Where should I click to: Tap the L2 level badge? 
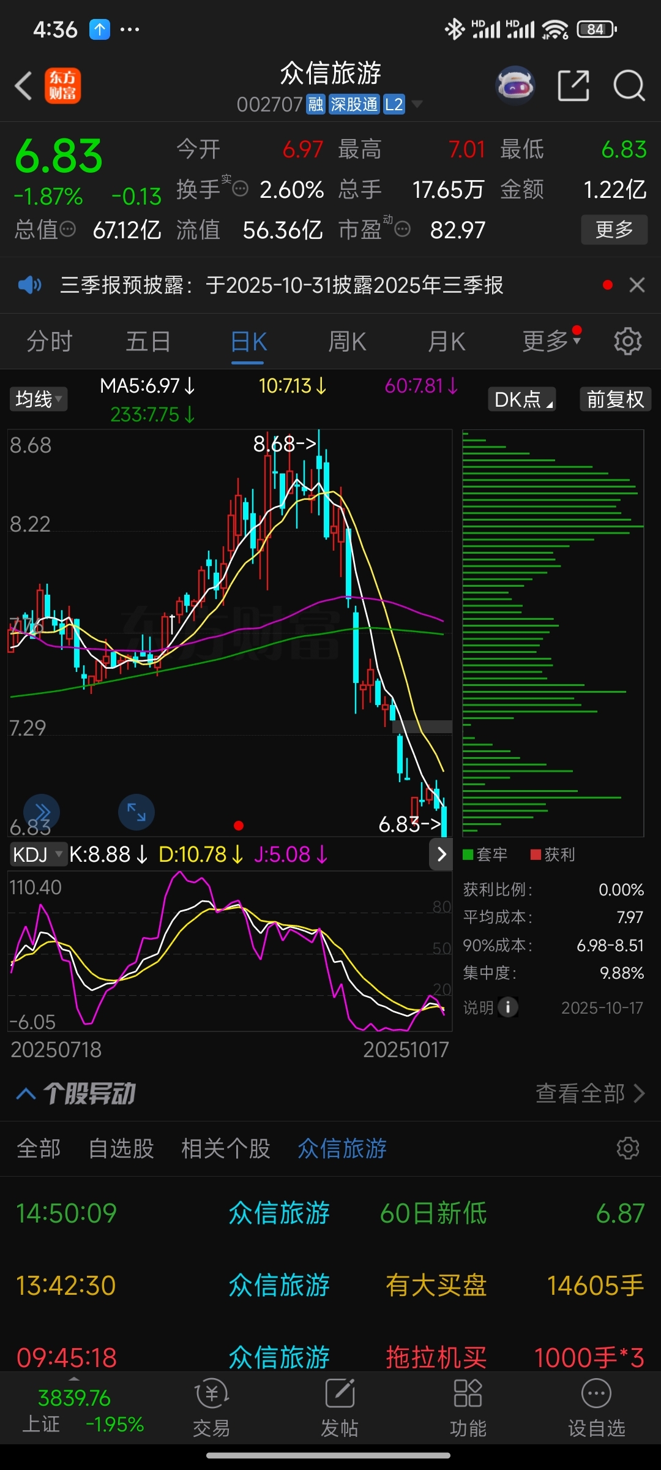coord(394,104)
